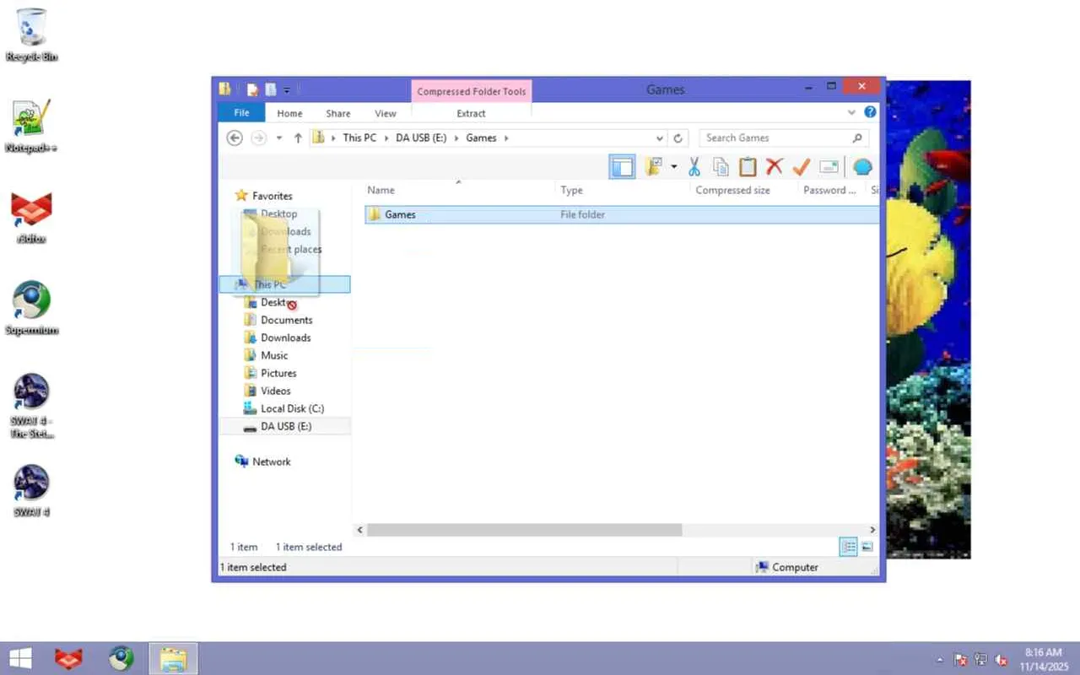Click the folder options toolbar icon
This screenshot has height=675, width=1080.
click(653, 167)
